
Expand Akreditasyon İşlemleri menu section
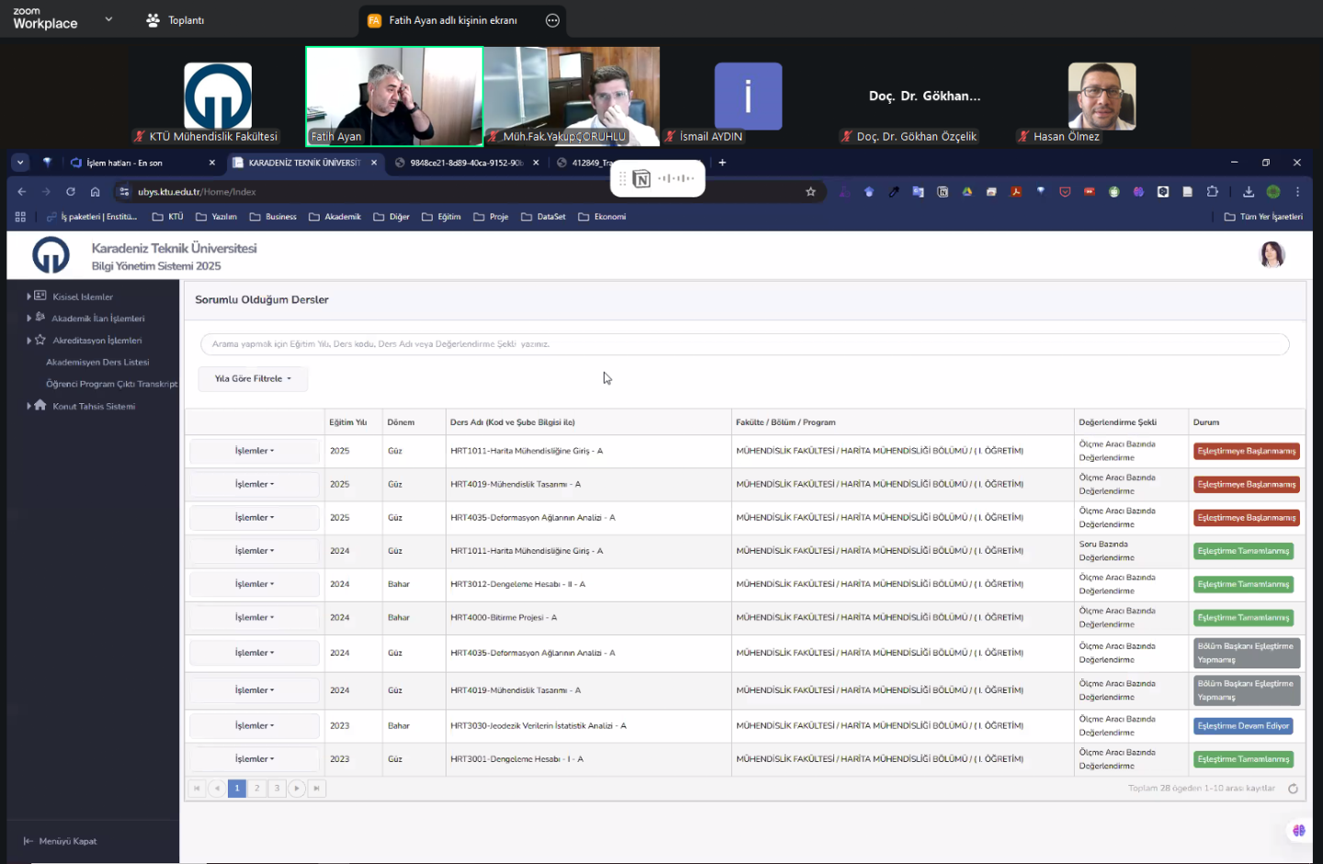96,341
